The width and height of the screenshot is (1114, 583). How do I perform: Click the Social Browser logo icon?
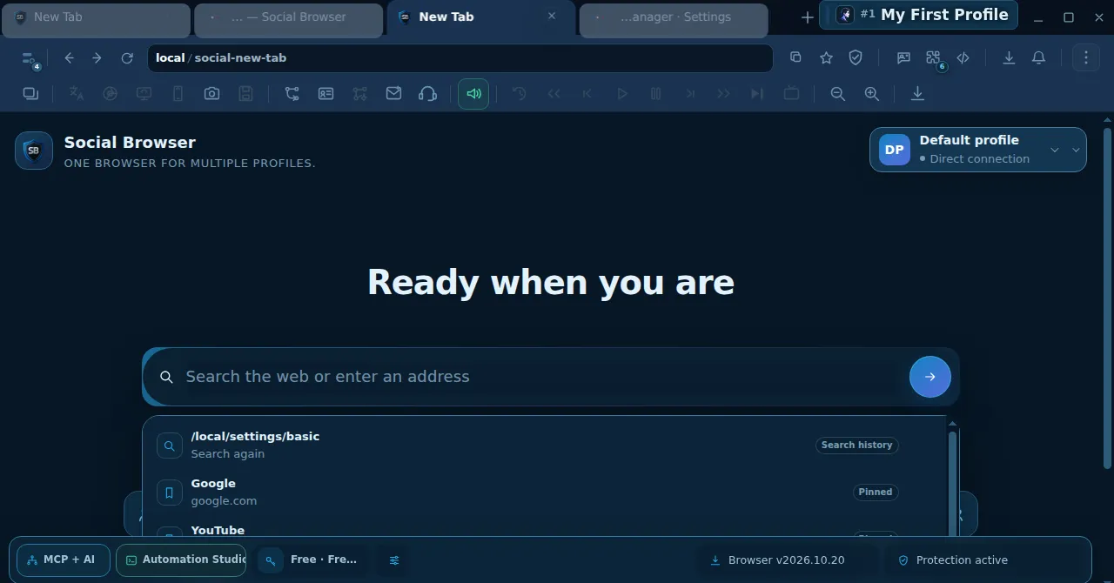tap(34, 151)
